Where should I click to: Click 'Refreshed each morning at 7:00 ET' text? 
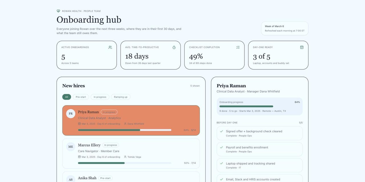pyautogui.click(x=285, y=31)
